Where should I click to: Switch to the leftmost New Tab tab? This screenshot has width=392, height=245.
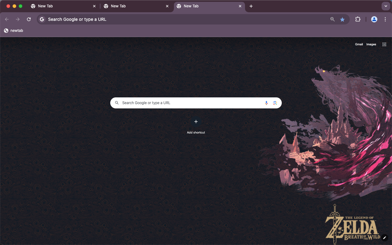(64, 6)
